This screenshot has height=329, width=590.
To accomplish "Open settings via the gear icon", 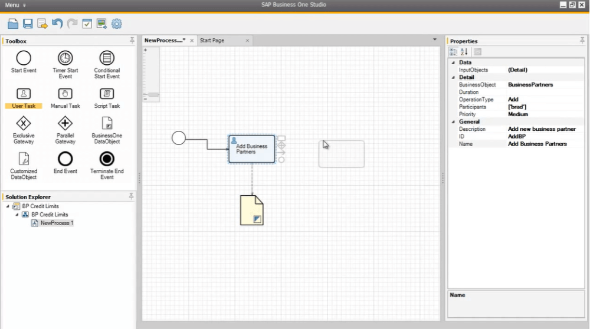I will click(117, 24).
